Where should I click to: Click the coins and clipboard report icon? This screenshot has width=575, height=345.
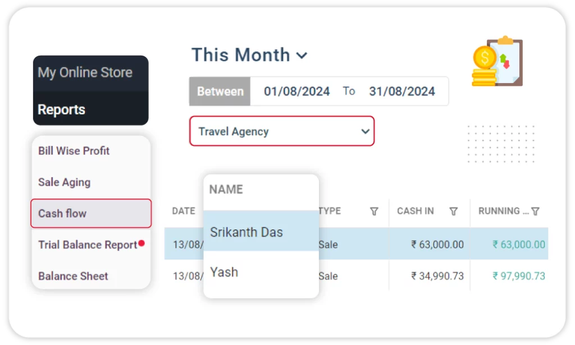(x=497, y=62)
